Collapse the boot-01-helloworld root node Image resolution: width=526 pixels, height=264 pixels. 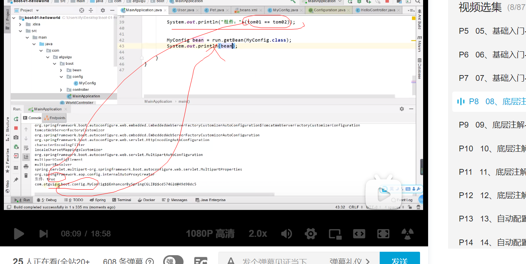14,18
